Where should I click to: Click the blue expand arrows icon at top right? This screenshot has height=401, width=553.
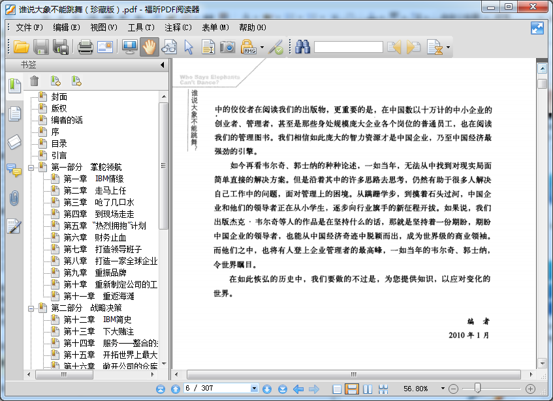[537, 28]
